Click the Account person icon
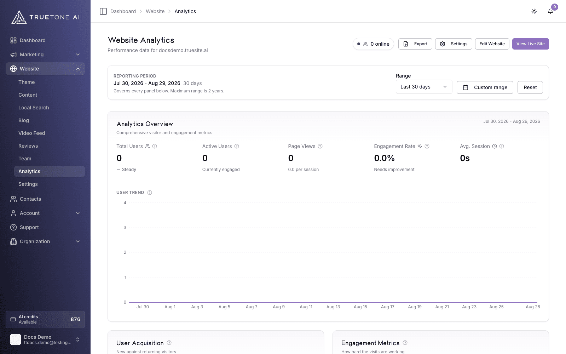 13,213
